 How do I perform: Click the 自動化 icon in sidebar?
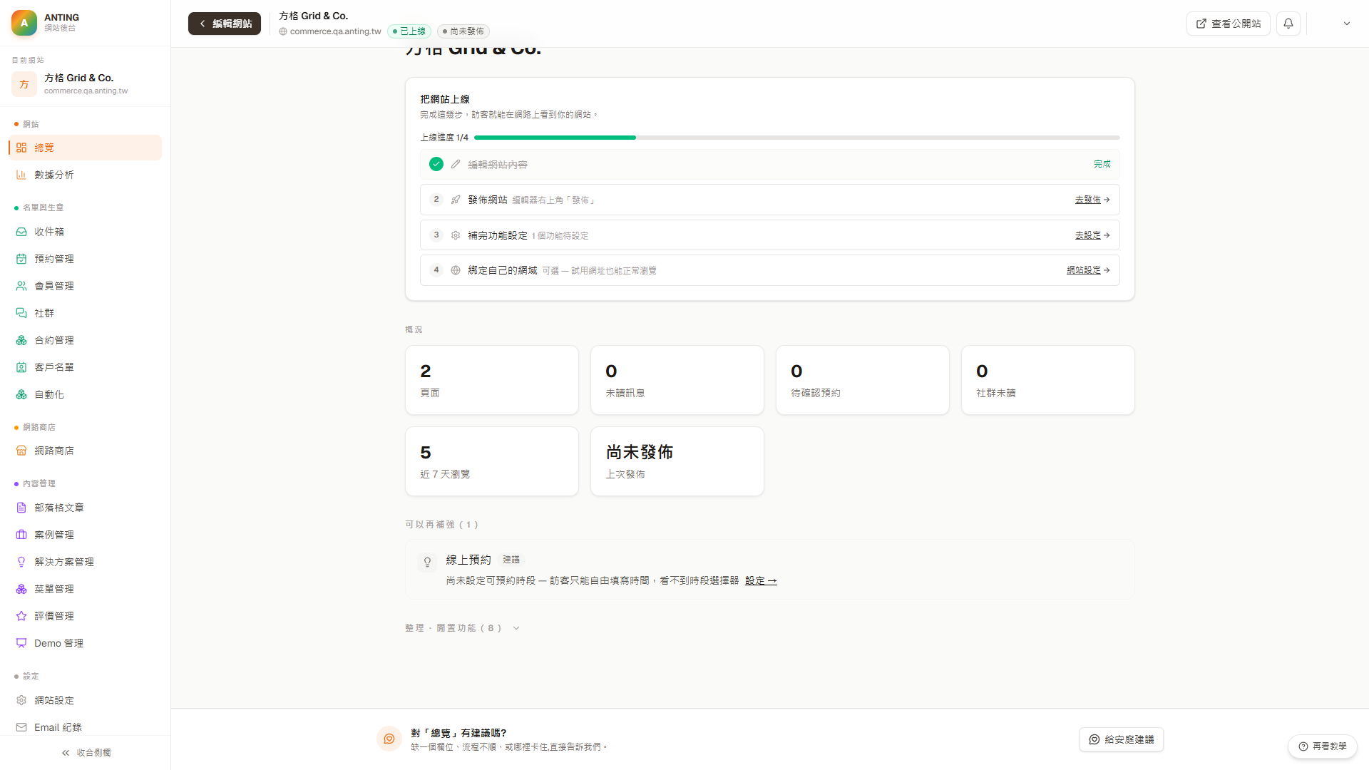pyautogui.click(x=21, y=394)
